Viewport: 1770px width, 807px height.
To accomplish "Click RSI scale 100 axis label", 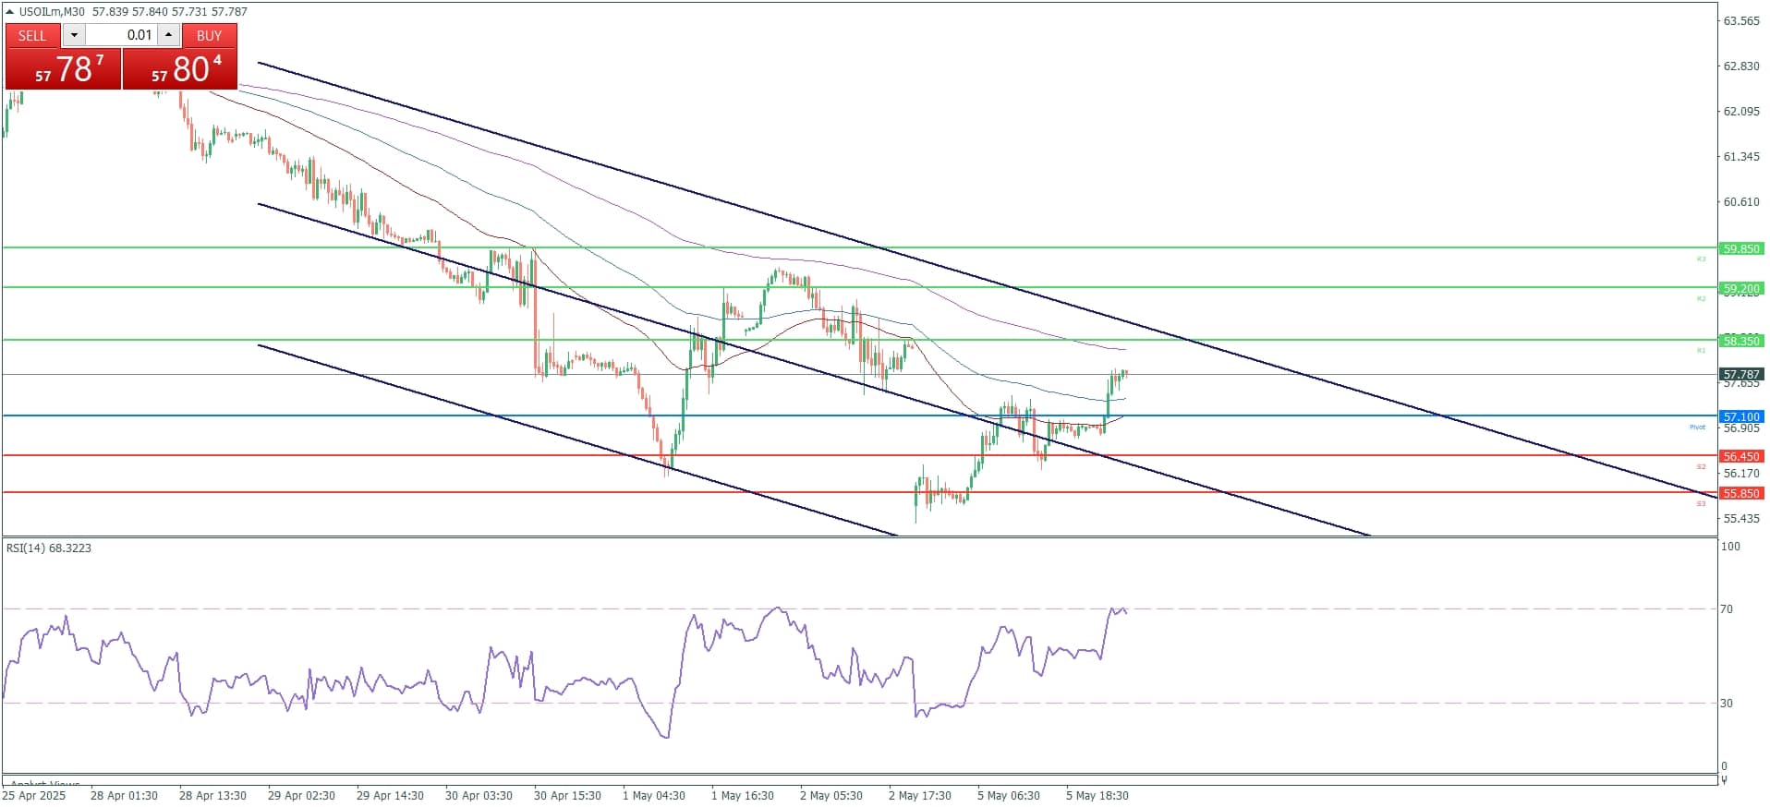I will pyautogui.click(x=1730, y=546).
